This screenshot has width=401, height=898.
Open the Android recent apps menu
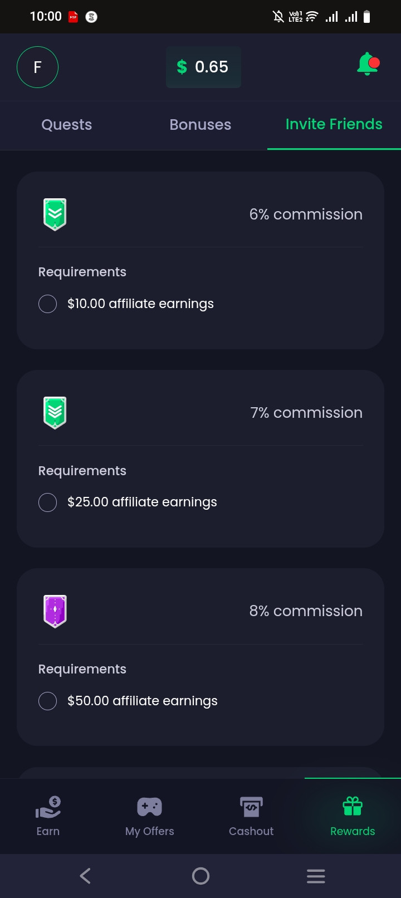[x=316, y=876]
